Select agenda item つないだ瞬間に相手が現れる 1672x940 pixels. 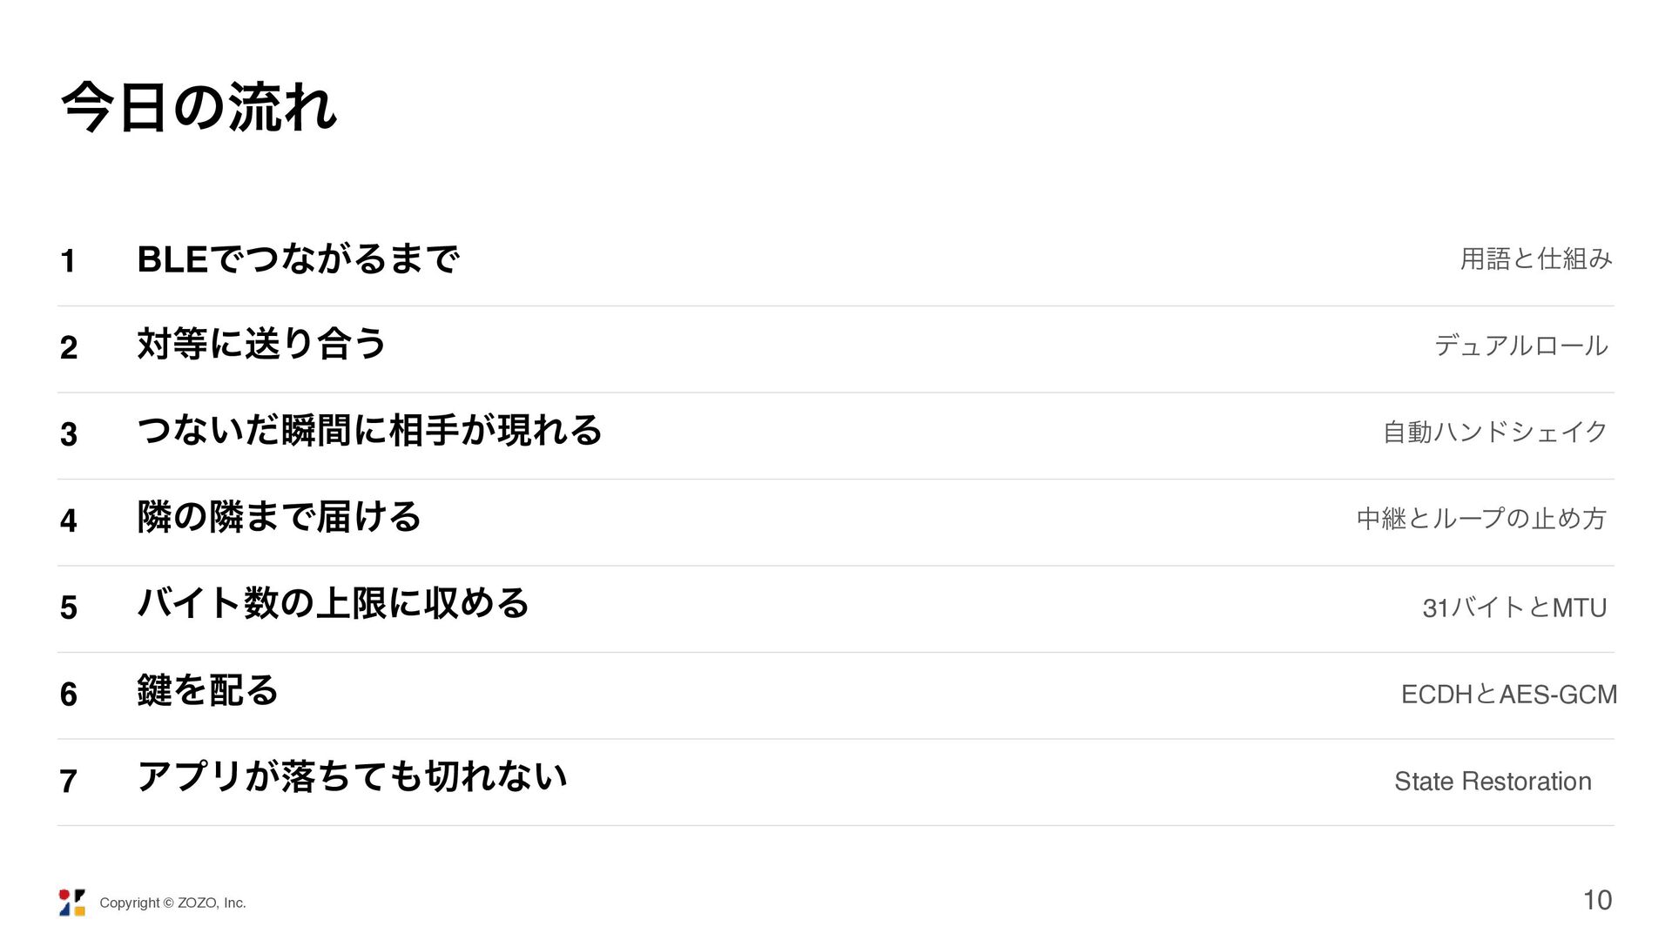click(x=370, y=430)
